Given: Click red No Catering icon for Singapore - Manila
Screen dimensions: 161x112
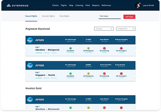Looking at the screenshot, I should [104, 73].
